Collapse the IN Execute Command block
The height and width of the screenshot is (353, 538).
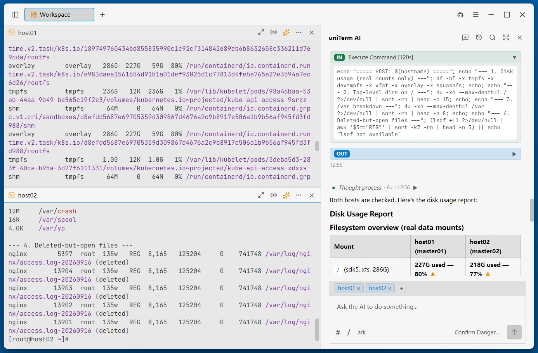tap(514, 57)
